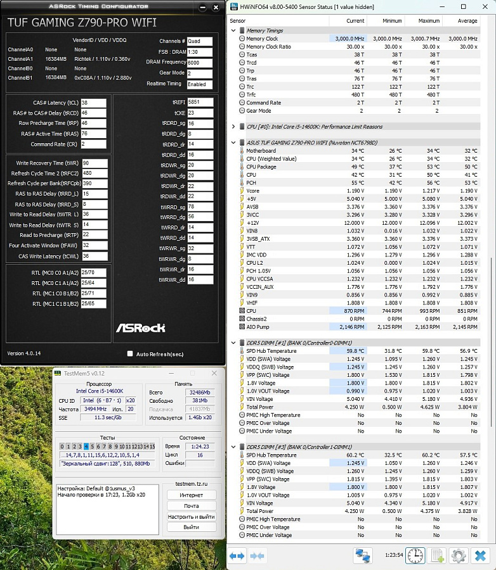Click the DRAM Frequency field
This screenshot has height=570, width=496.
(x=200, y=63)
